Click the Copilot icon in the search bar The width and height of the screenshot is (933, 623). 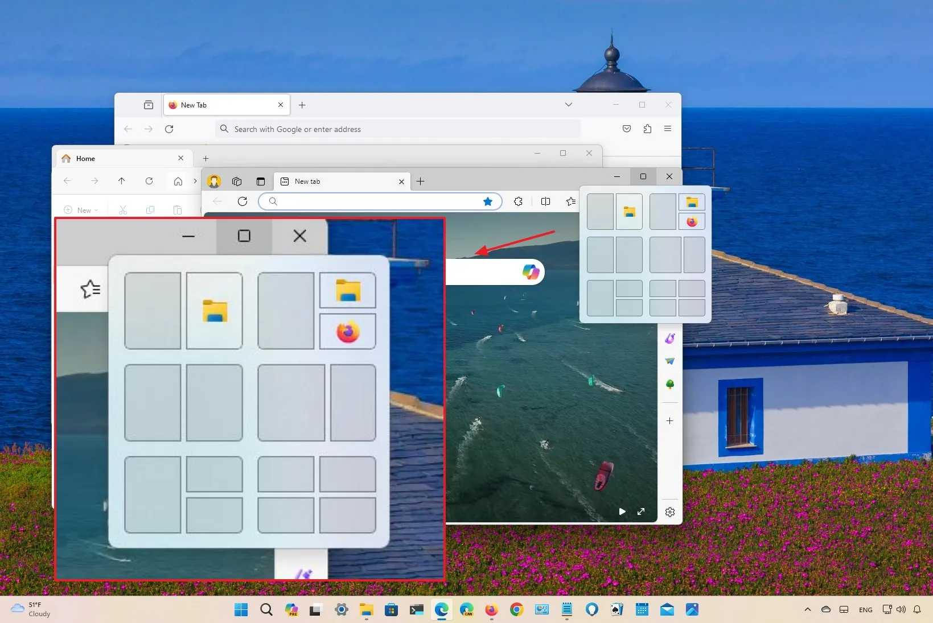(x=531, y=272)
